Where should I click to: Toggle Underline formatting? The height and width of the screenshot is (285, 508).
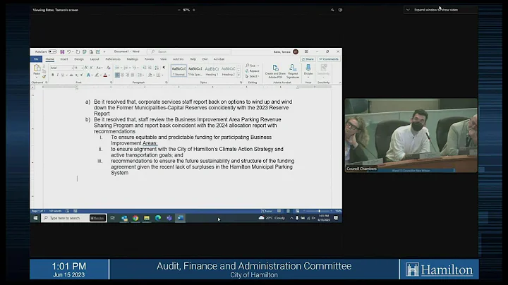pos(63,75)
